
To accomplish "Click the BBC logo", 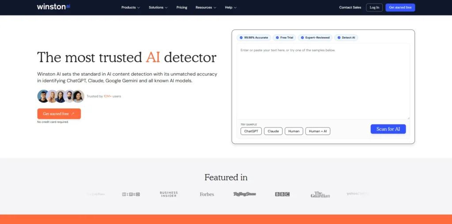I will 282,194.
